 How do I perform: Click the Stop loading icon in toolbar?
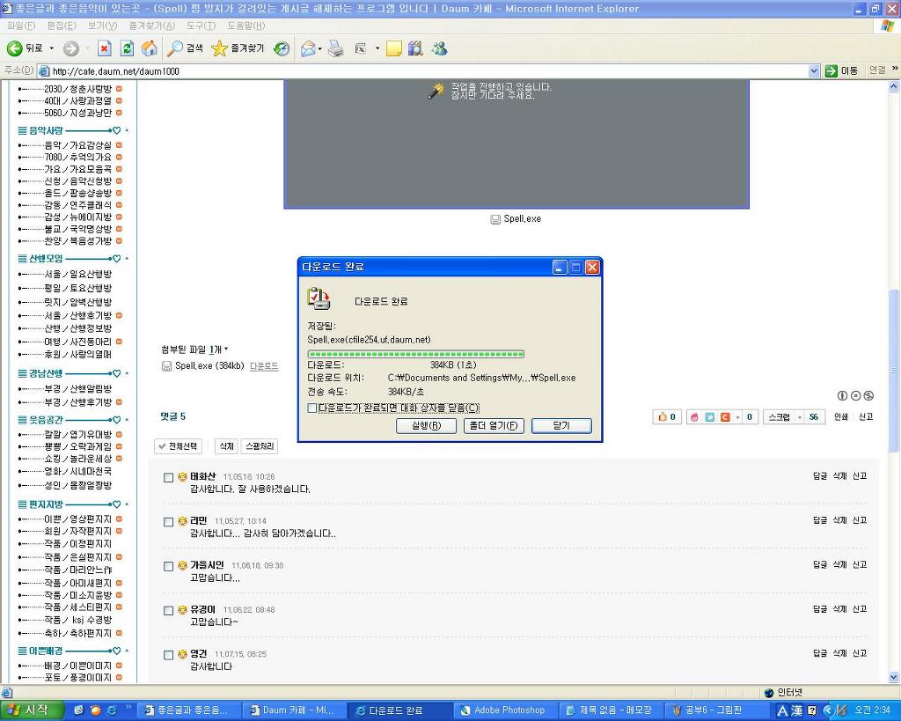(104, 49)
